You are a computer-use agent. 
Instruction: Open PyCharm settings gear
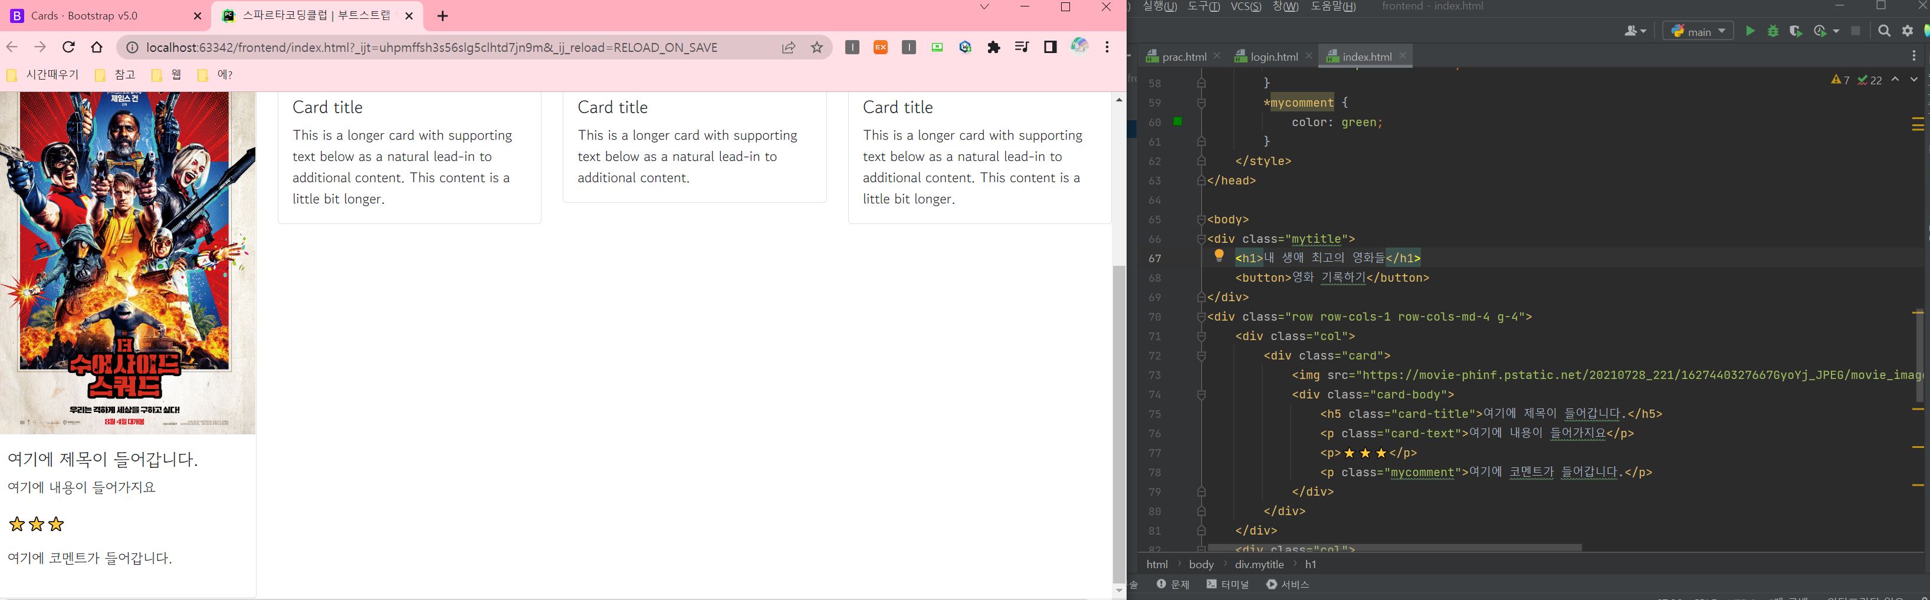pyautogui.click(x=1908, y=31)
